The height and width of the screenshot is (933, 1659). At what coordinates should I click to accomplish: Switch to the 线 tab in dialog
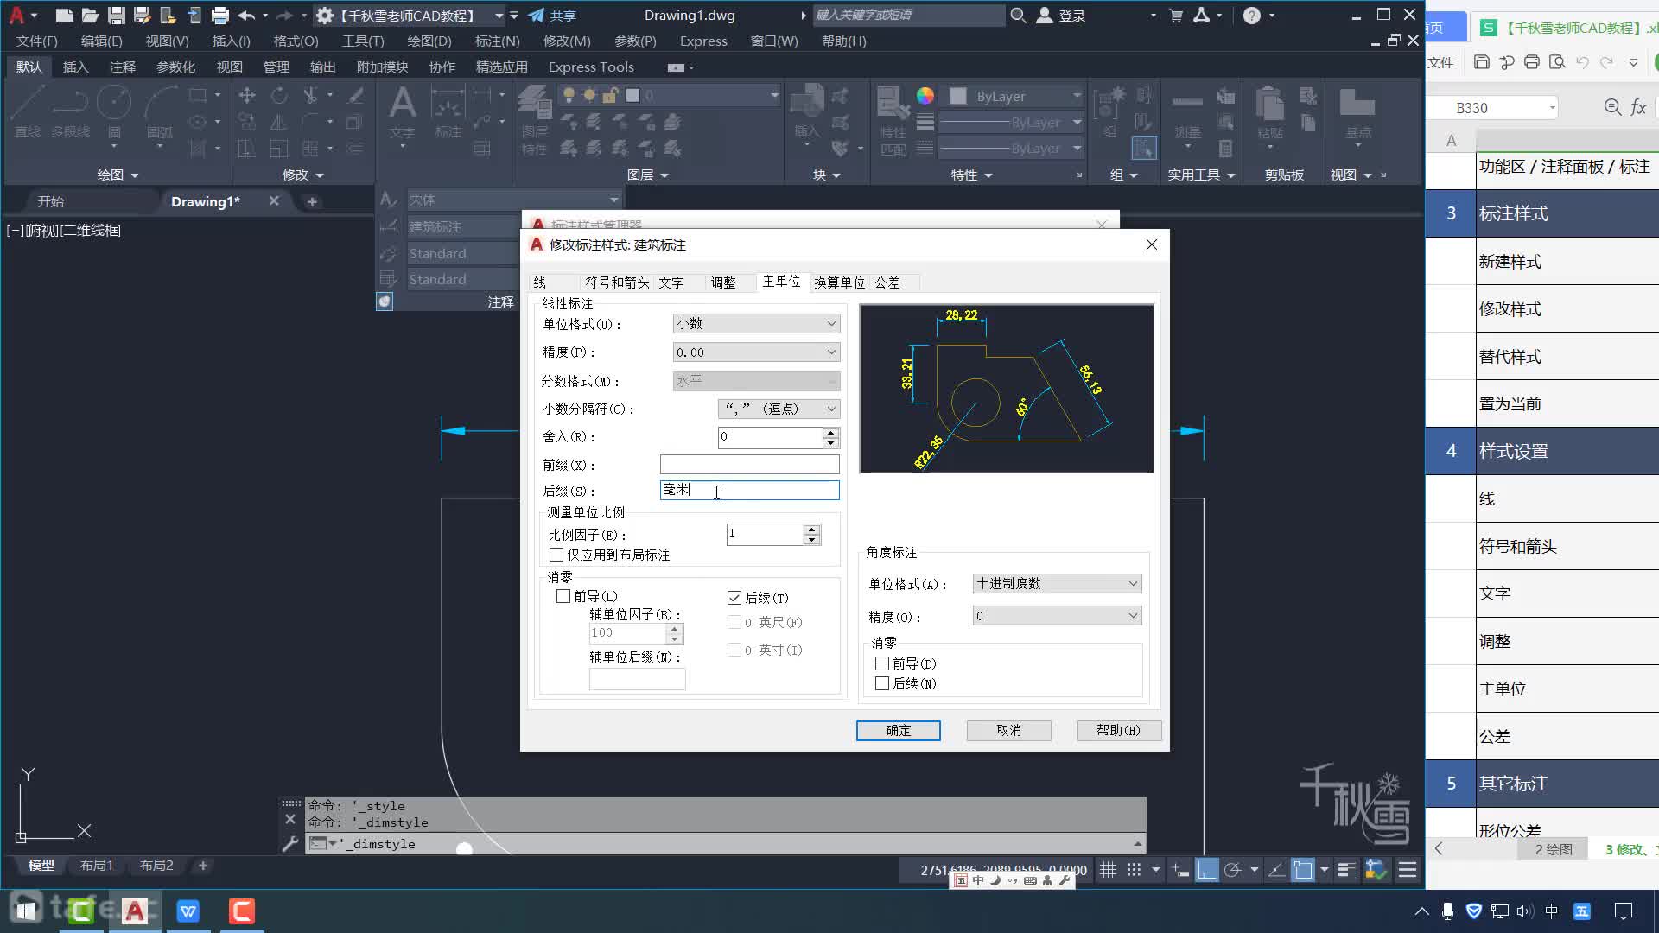click(540, 282)
